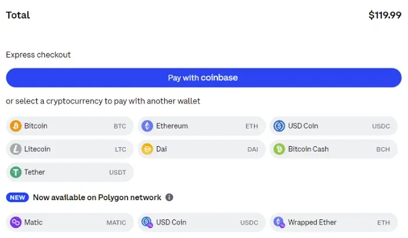408x238 pixels.
Task: Pick the LTC ticker on Litecoin
Action: point(121,150)
